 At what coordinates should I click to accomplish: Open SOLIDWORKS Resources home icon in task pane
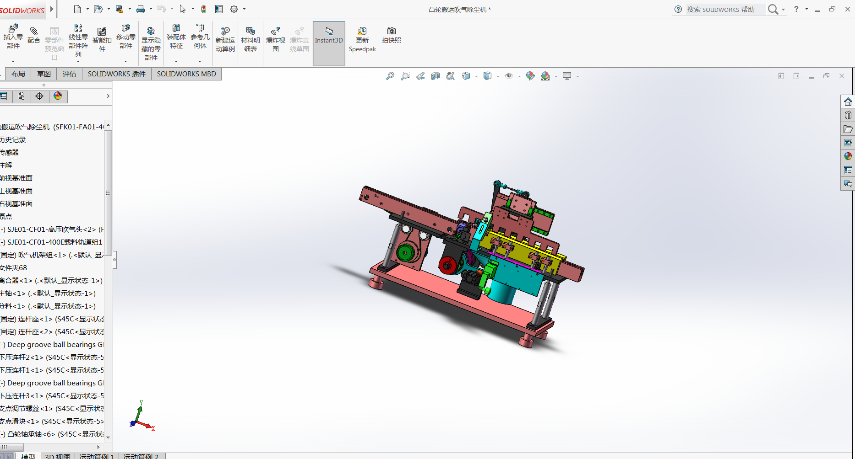coord(848,101)
